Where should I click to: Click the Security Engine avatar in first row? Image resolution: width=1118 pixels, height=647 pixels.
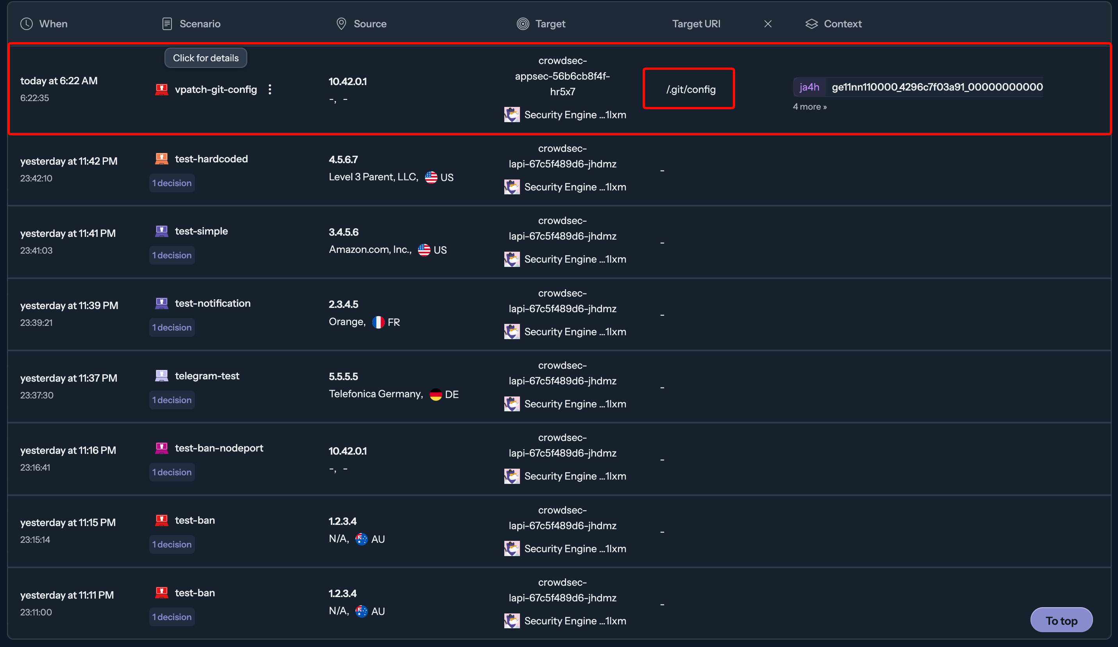click(x=511, y=115)
